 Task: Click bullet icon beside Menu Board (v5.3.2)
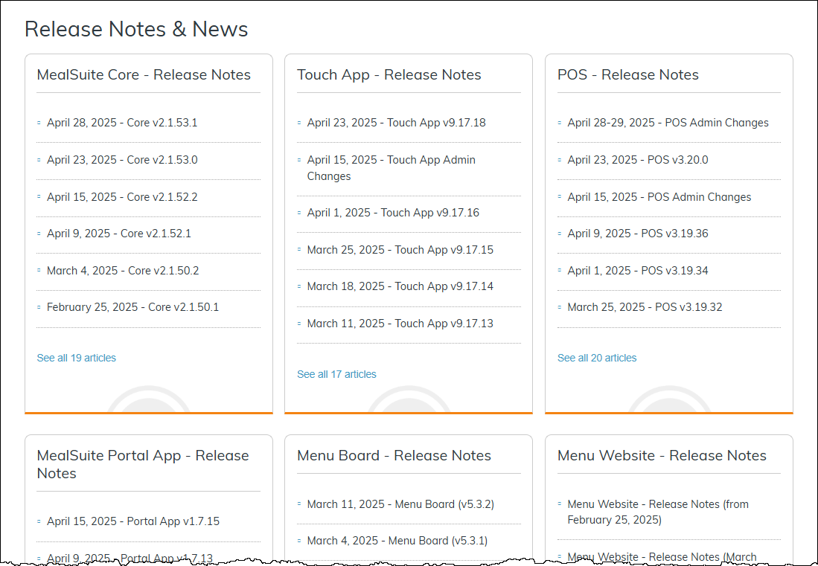click(299, 504)
